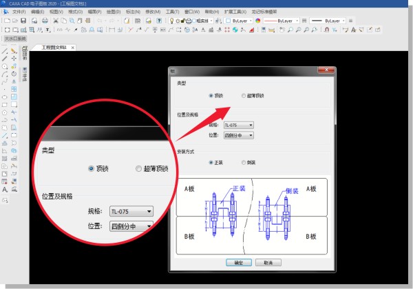The width and height of the screenshot is (413, 289).
Task: Open the 工具(T) menu
Action: [172, 12]
